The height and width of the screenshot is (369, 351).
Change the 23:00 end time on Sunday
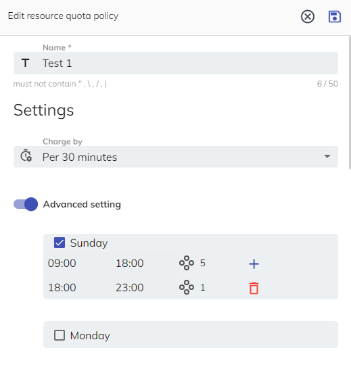click(130, 288)
